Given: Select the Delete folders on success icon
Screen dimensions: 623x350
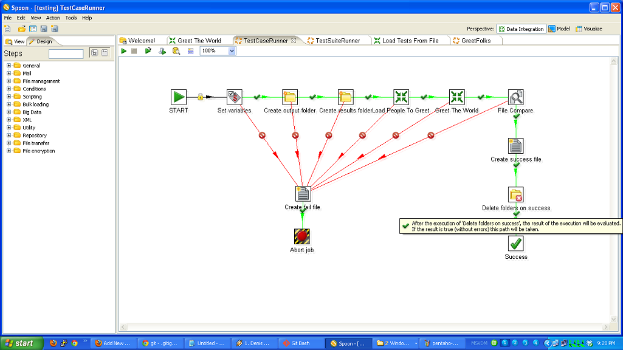Looking at the screenshot, I should pyautogui.click(x=516, y=194).
